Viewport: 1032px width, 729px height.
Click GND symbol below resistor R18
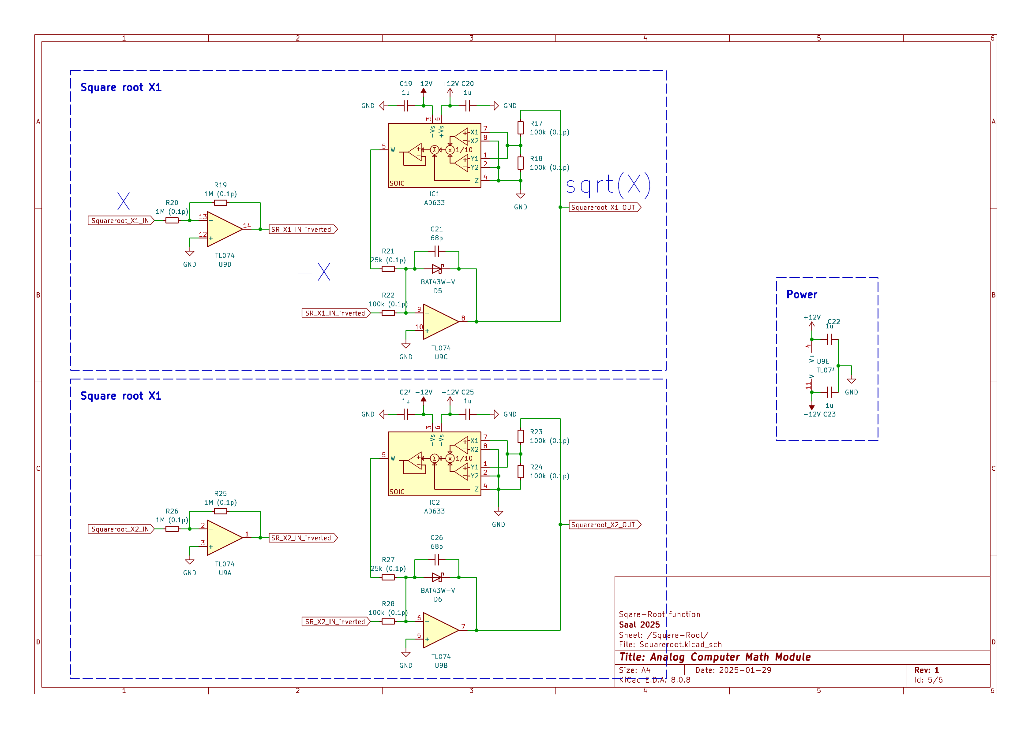[521, 196]
